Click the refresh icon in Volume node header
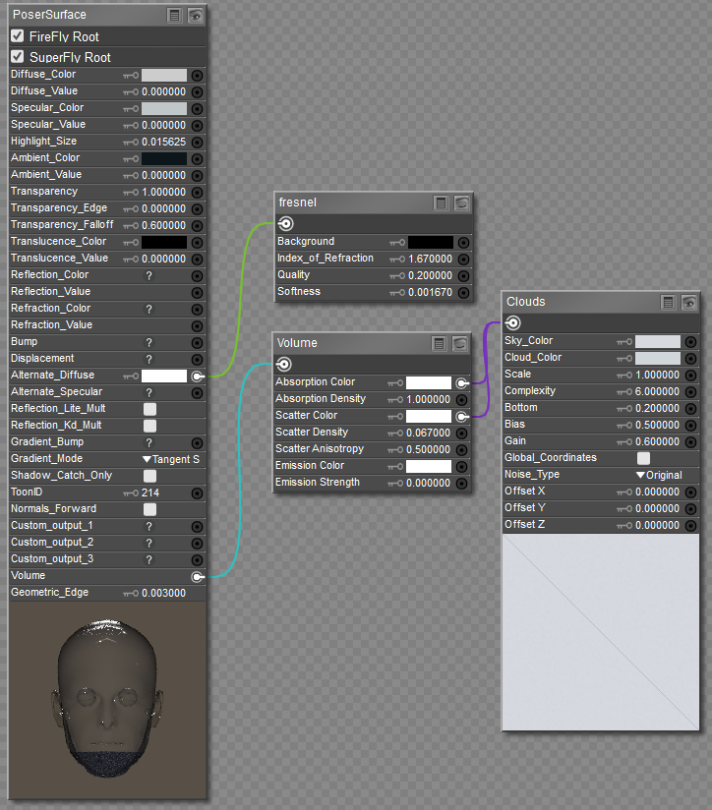The height and width of the screenshot is (810, 712). pos(460,343)
